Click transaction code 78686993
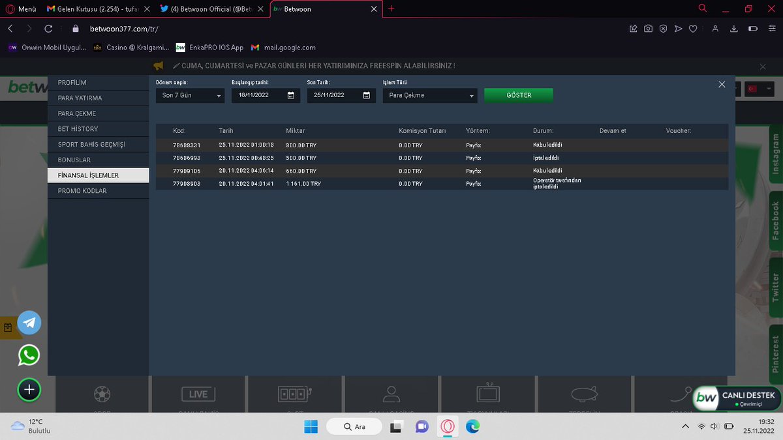This screenshot has height=440, width=783. [187, 158]
